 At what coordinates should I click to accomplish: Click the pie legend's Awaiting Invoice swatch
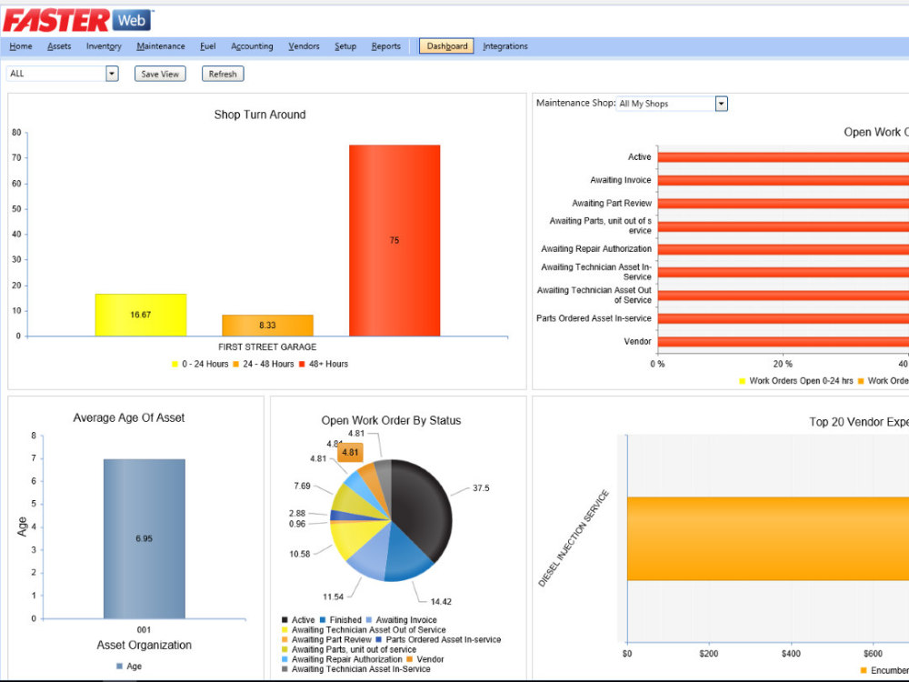[x=369, y=620]
